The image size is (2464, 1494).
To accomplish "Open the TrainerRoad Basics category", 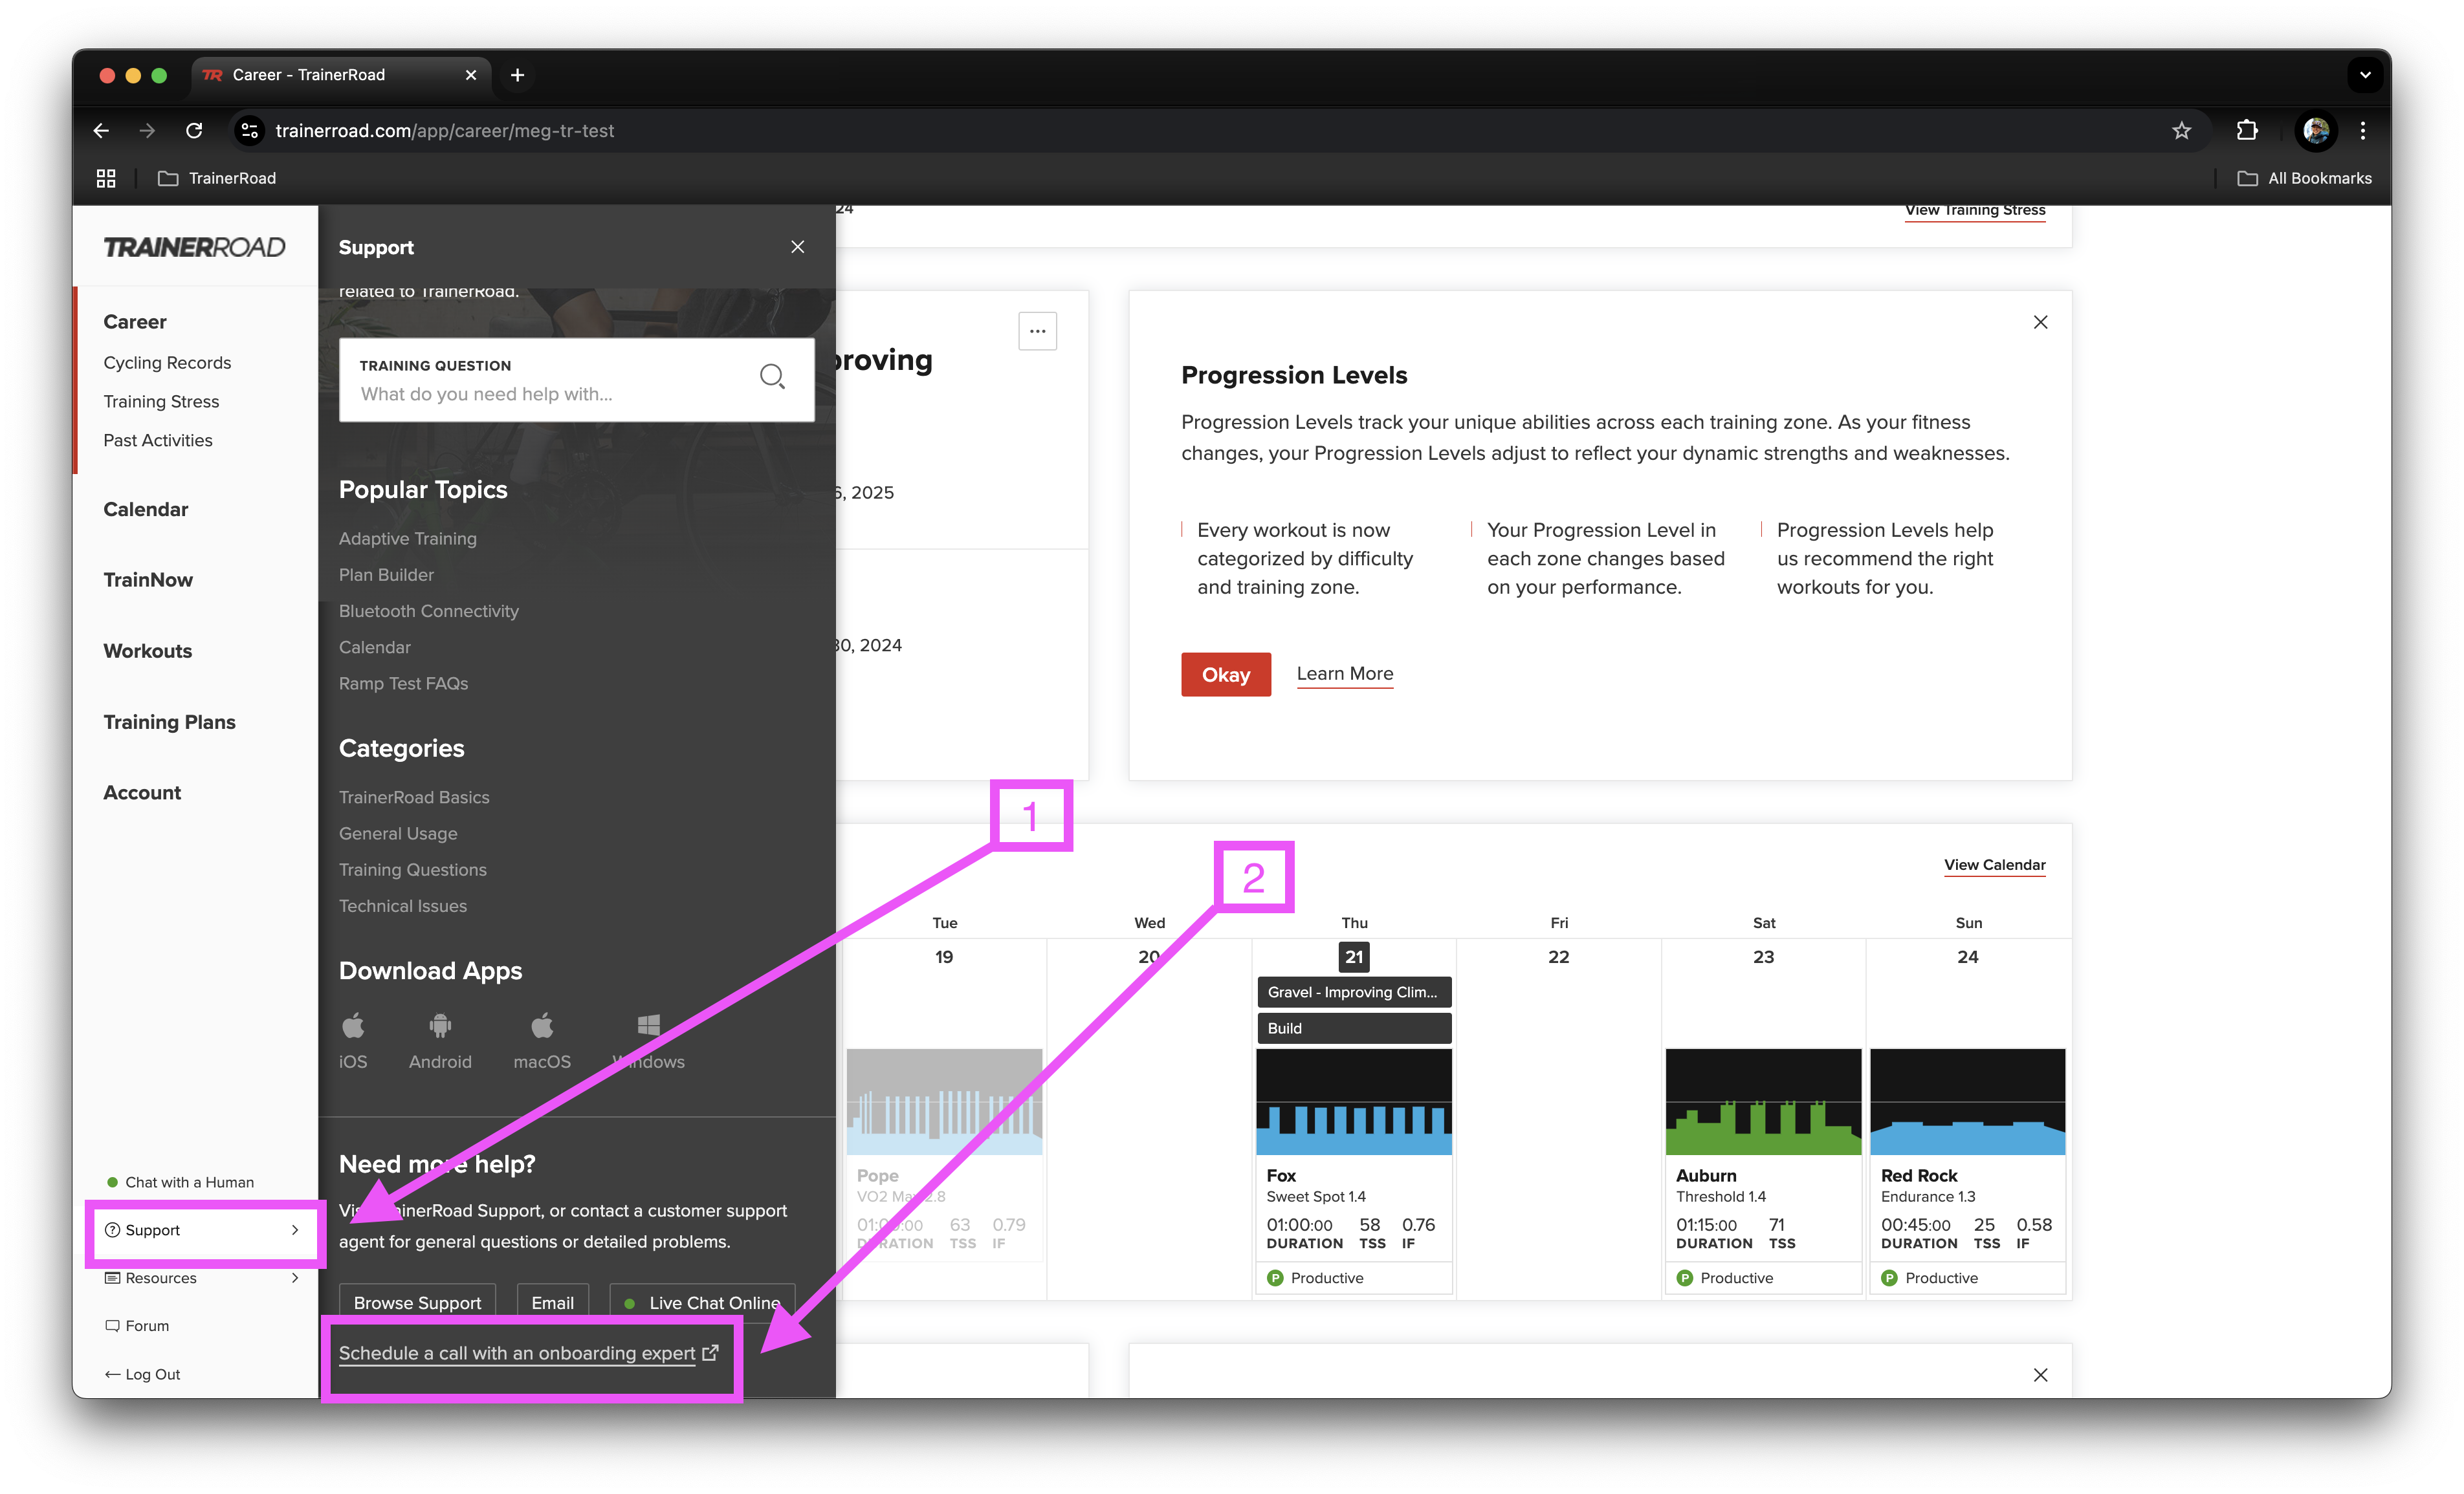I will pos(414,797).
